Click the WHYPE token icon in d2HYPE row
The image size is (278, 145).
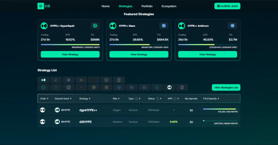(x=57, y=122)
